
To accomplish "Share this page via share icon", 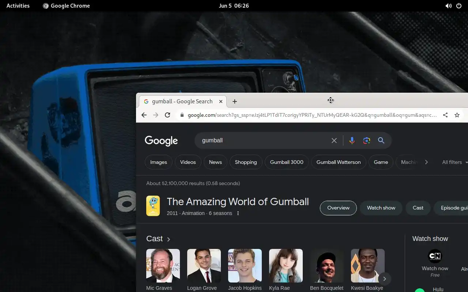I will click(x=445, y=115).
